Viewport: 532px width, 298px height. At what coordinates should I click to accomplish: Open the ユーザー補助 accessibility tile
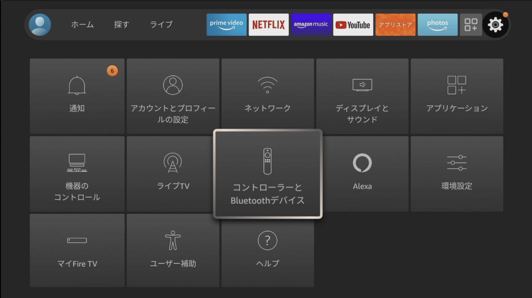click(x=173, y=250)
